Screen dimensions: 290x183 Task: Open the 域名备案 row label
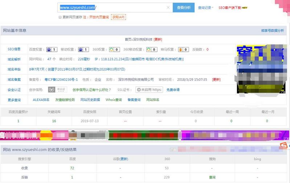(14, 80)
